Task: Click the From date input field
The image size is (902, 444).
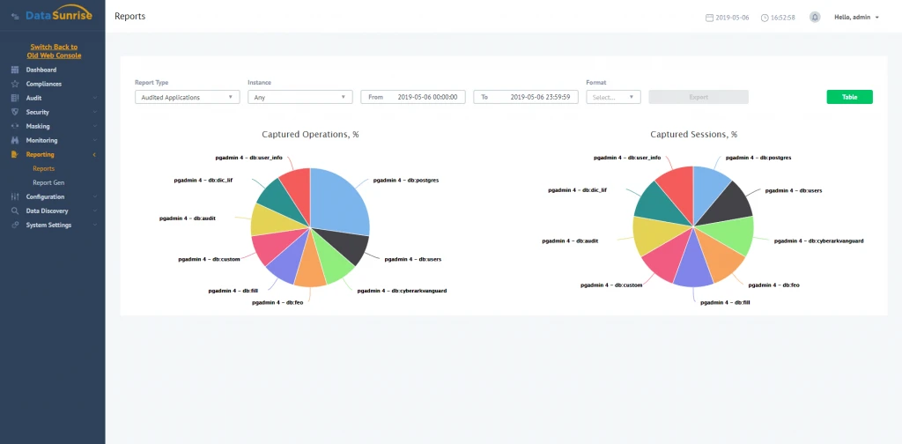Action: [413, 97]
